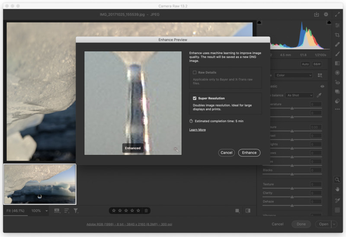
Task: Open the filmstrip sort options
Action: pos(67,211)
